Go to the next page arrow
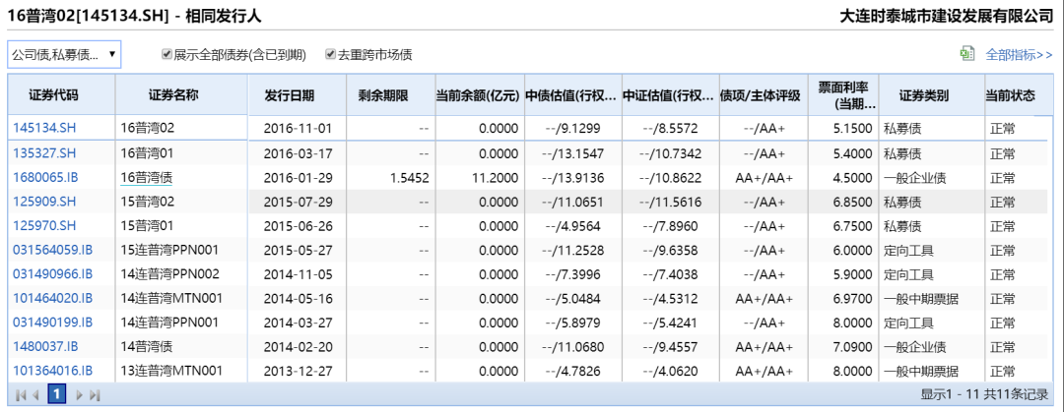Screen dimensions: 1064x412 pyautogui.click(x=80, y=394)
